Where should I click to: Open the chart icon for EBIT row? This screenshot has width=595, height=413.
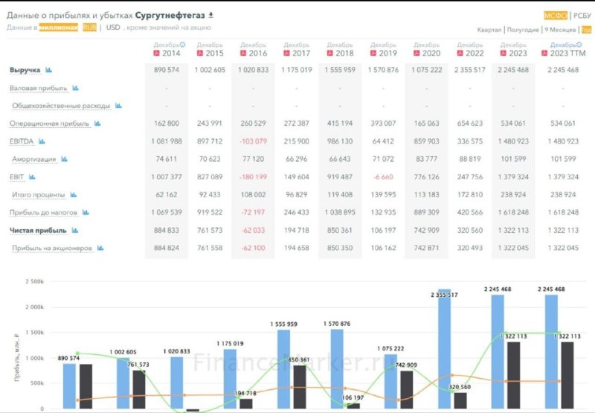32,177
